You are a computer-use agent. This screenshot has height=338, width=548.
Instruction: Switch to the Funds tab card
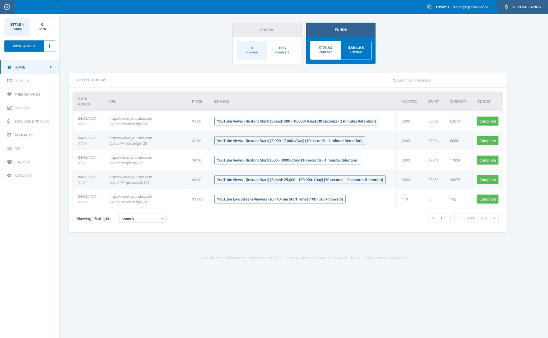(x=341, y=30)
